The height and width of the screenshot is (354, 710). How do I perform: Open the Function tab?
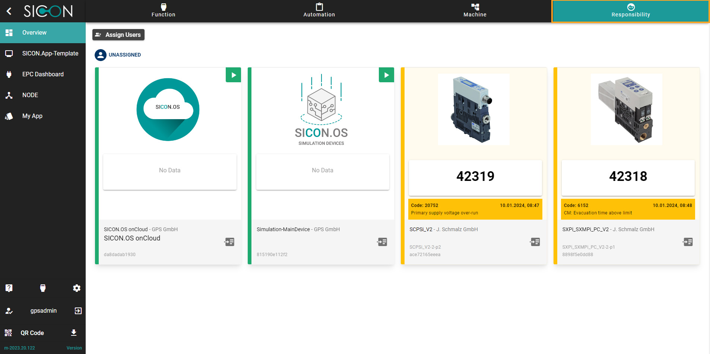point(163,11)
